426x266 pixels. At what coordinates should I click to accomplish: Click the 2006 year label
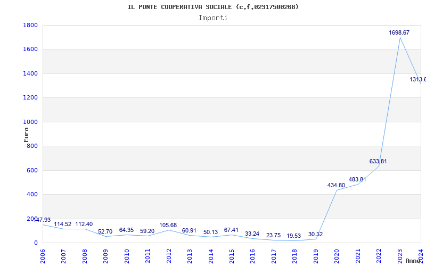43,256
